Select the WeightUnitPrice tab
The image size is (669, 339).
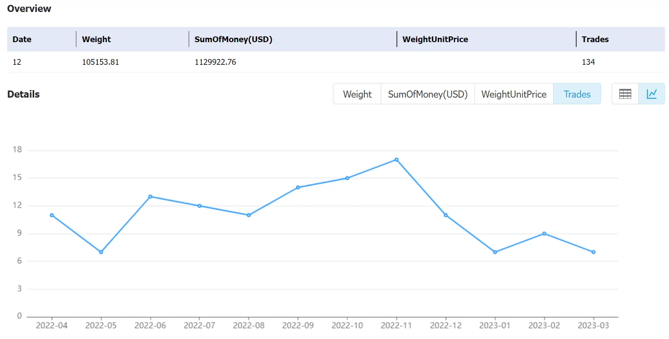pos(514,94)
